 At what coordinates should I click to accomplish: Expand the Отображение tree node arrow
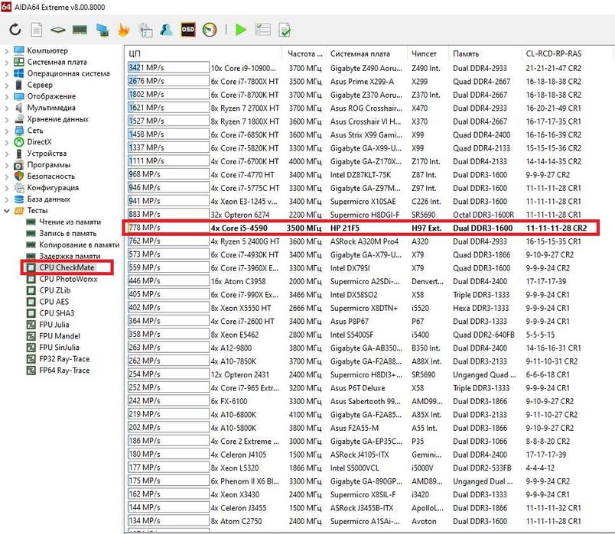pyautogui.click(x=6, y=96)
